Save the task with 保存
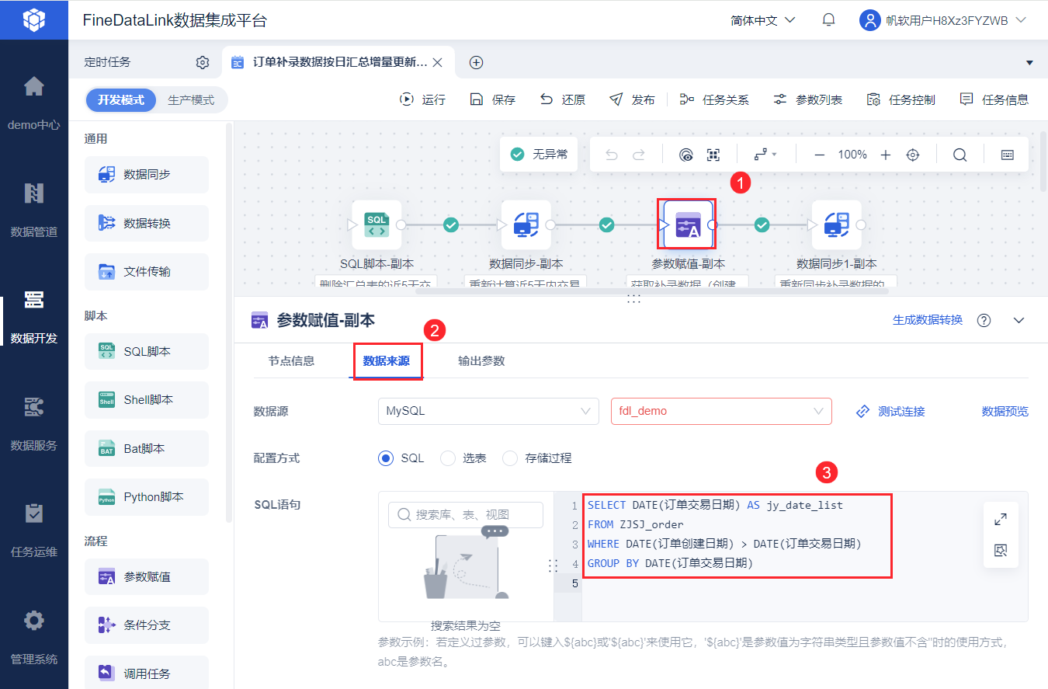This screenshot has height=689, width=1048. [x=492, y=99]
